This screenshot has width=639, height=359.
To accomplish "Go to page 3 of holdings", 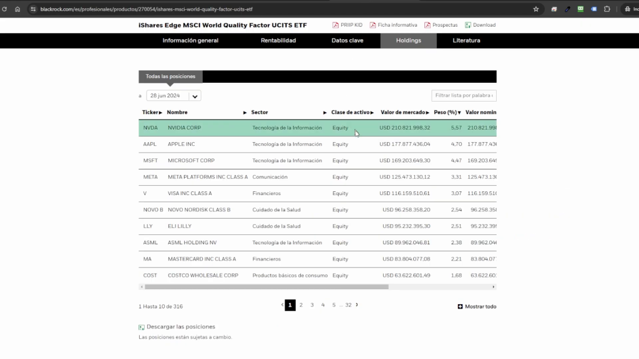I will pyautogui.click(x=312, y=305).
